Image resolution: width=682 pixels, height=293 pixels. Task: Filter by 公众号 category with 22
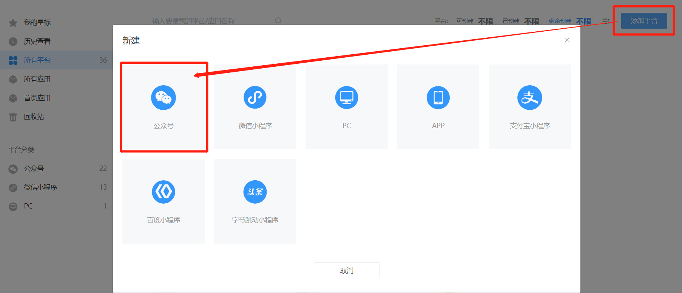(x=57, y=169)
